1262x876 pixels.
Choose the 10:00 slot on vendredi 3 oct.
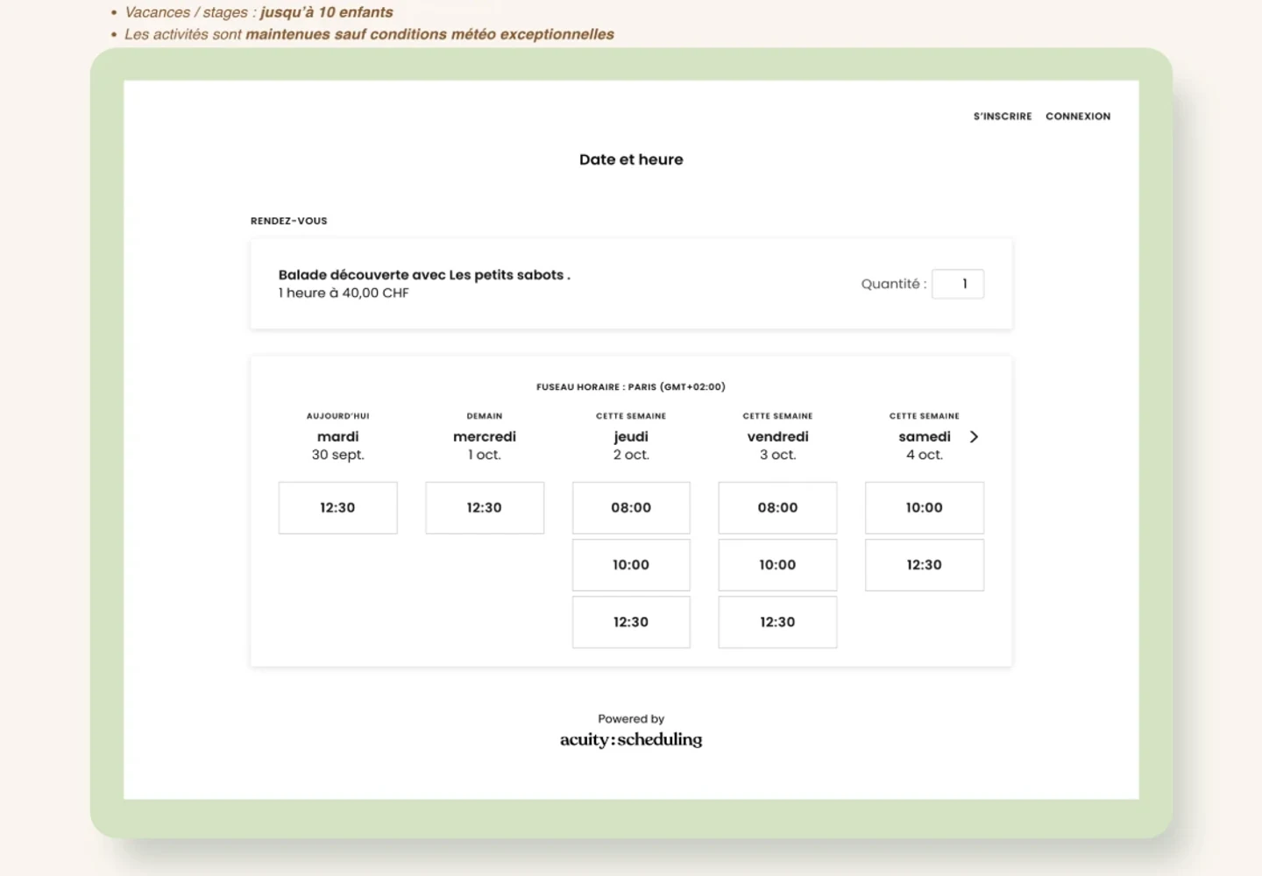[x=777, y=565]
